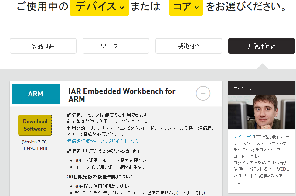Open the 機能紹介 tab
The width and height of the screenshot is (296, 196).
(x=189, y=46)
